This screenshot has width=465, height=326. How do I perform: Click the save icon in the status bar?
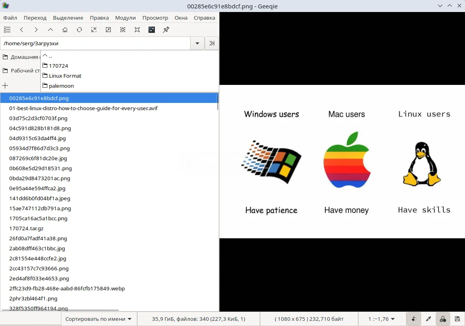tap(457, 319)
